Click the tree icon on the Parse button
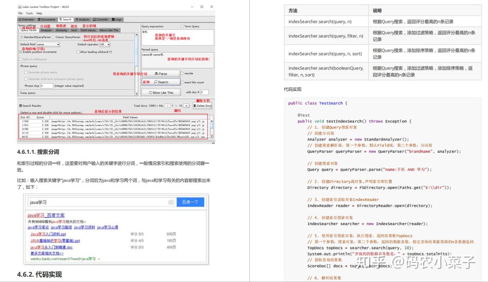The image size is (488, 282). 157,73
